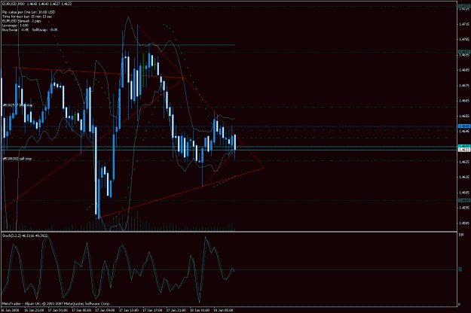Click the '18 Jan 05:00' time axis label
Viewport: 471px width, 313px height.
[224, 311]
